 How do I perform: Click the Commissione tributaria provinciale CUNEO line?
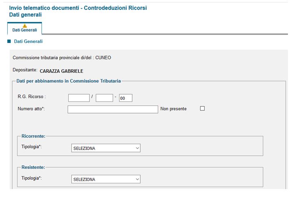point(62,58)
